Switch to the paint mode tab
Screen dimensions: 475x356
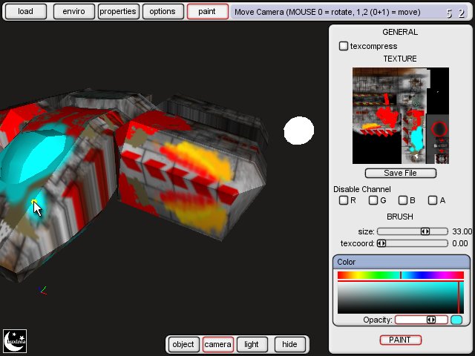click(x=207, y=11)
